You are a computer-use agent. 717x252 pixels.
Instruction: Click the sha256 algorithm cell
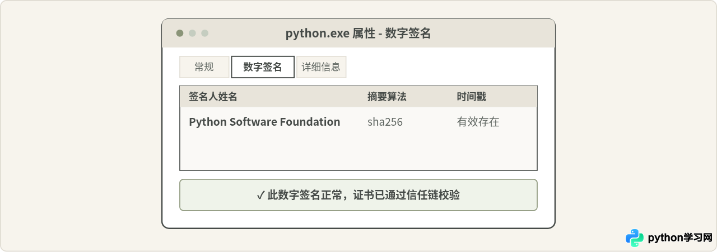coord(385,122)
